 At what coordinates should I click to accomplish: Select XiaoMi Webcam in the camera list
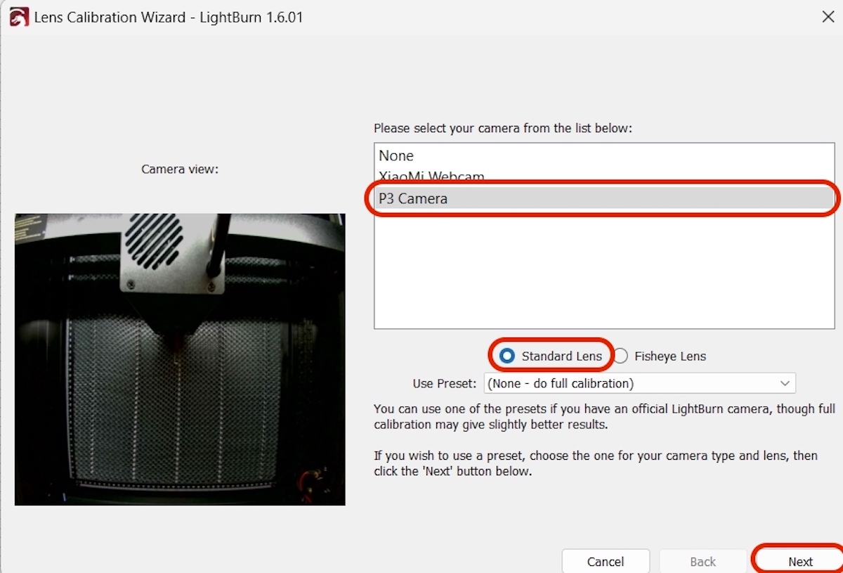[x=604, y=176]
